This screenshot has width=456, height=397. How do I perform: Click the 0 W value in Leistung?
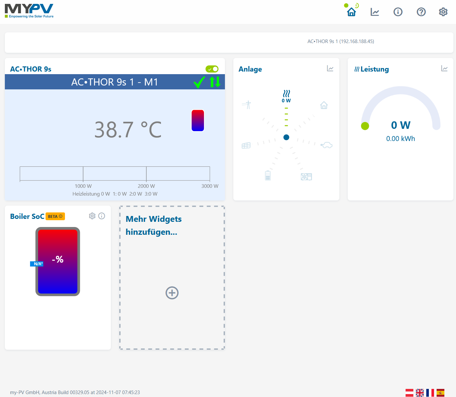coord(401,125)
